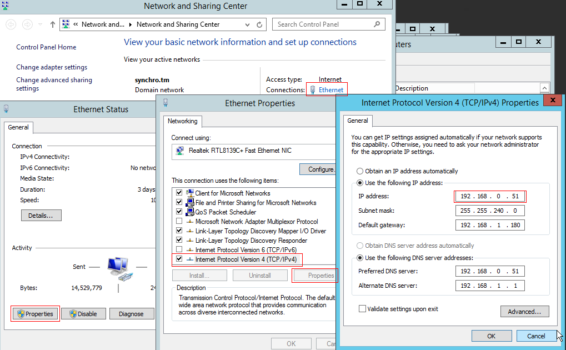Click the refresh icon in address bar
566x350 pixels.
pos(259,24)
